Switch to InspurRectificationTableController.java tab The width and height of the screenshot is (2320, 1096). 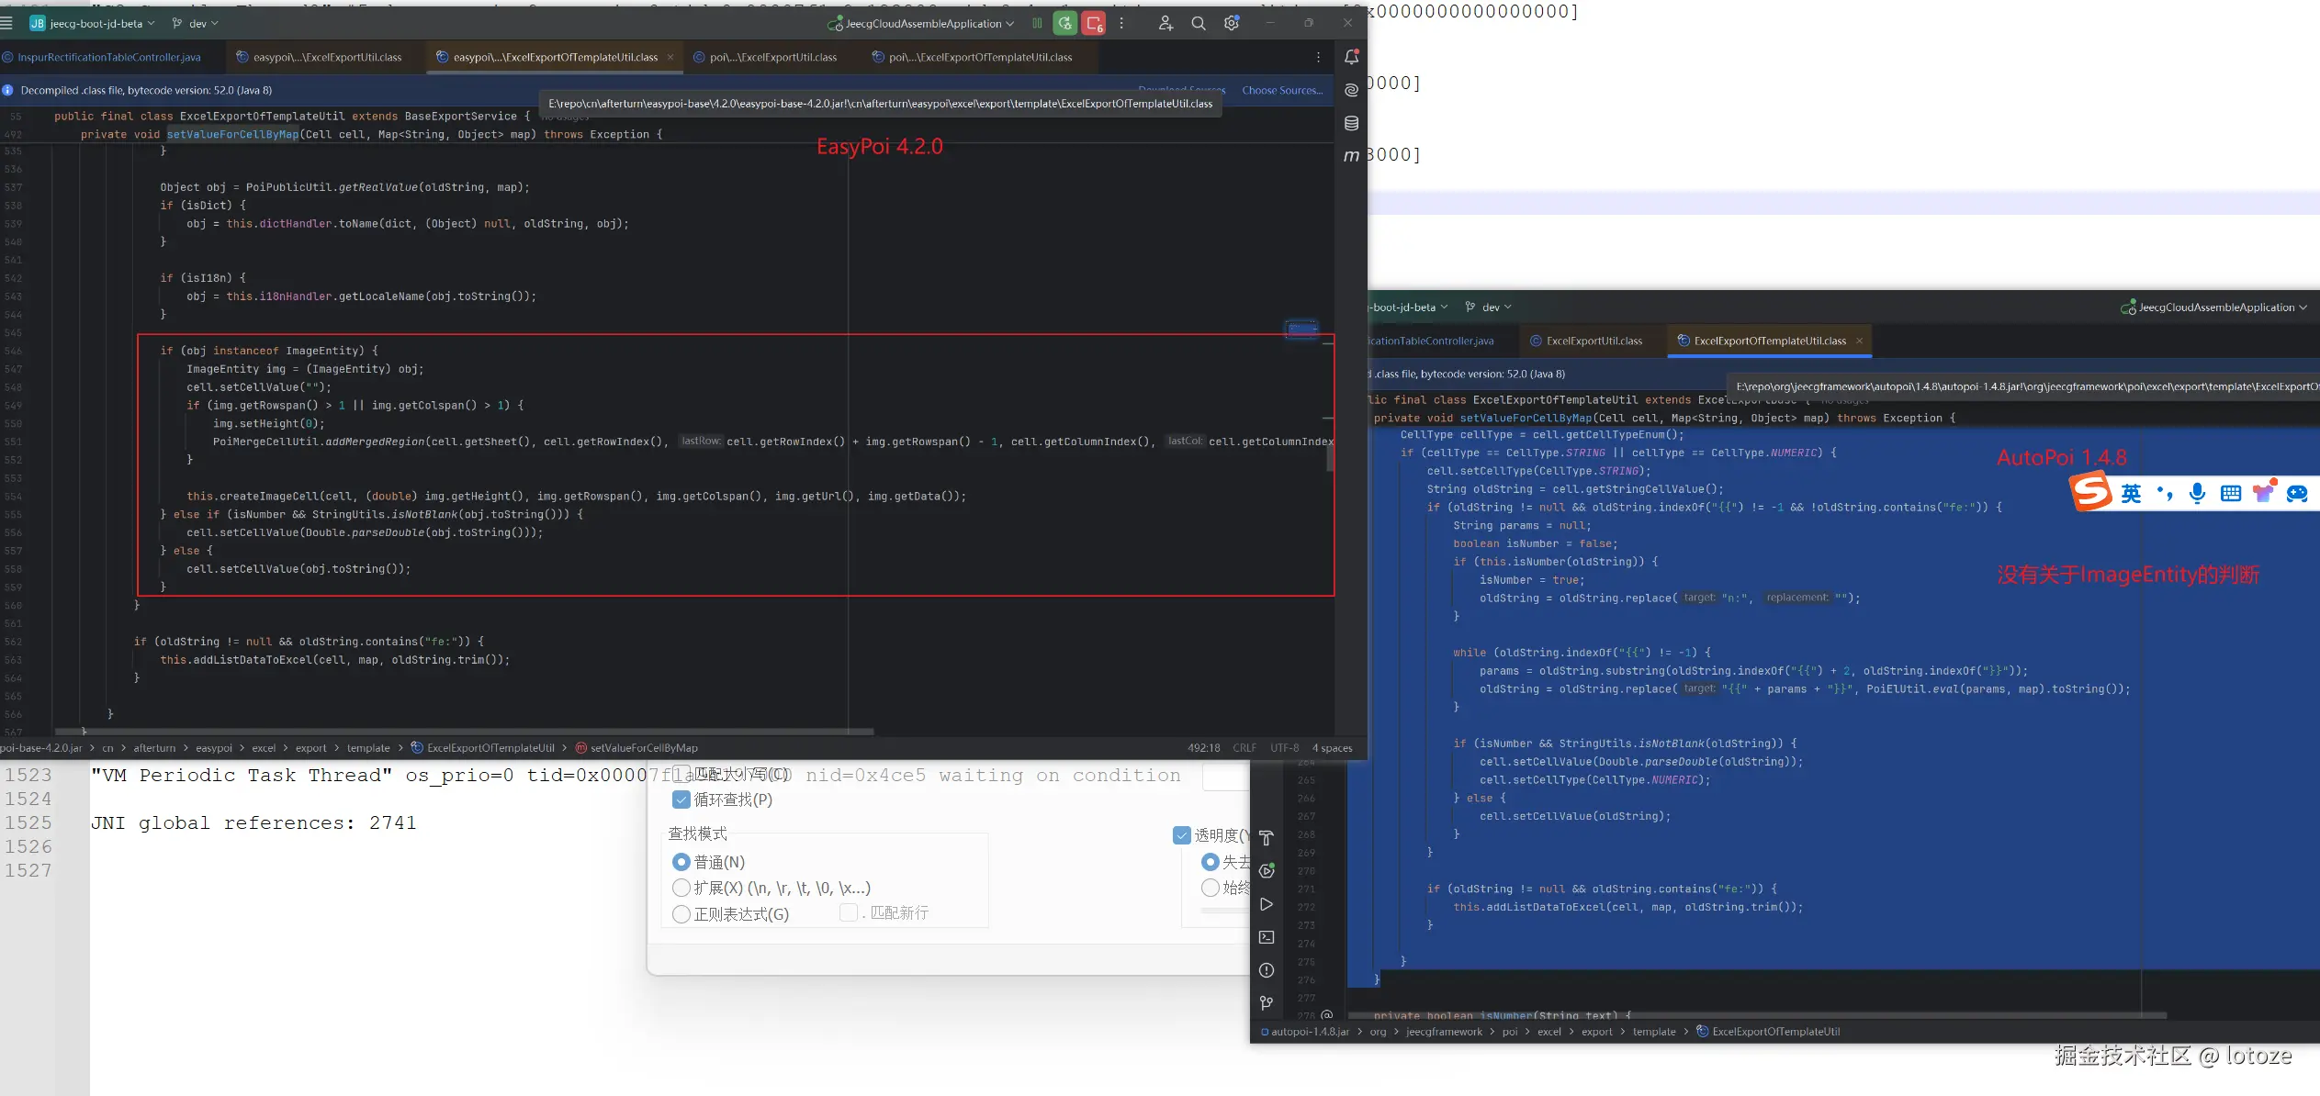(x=108, y=57)
